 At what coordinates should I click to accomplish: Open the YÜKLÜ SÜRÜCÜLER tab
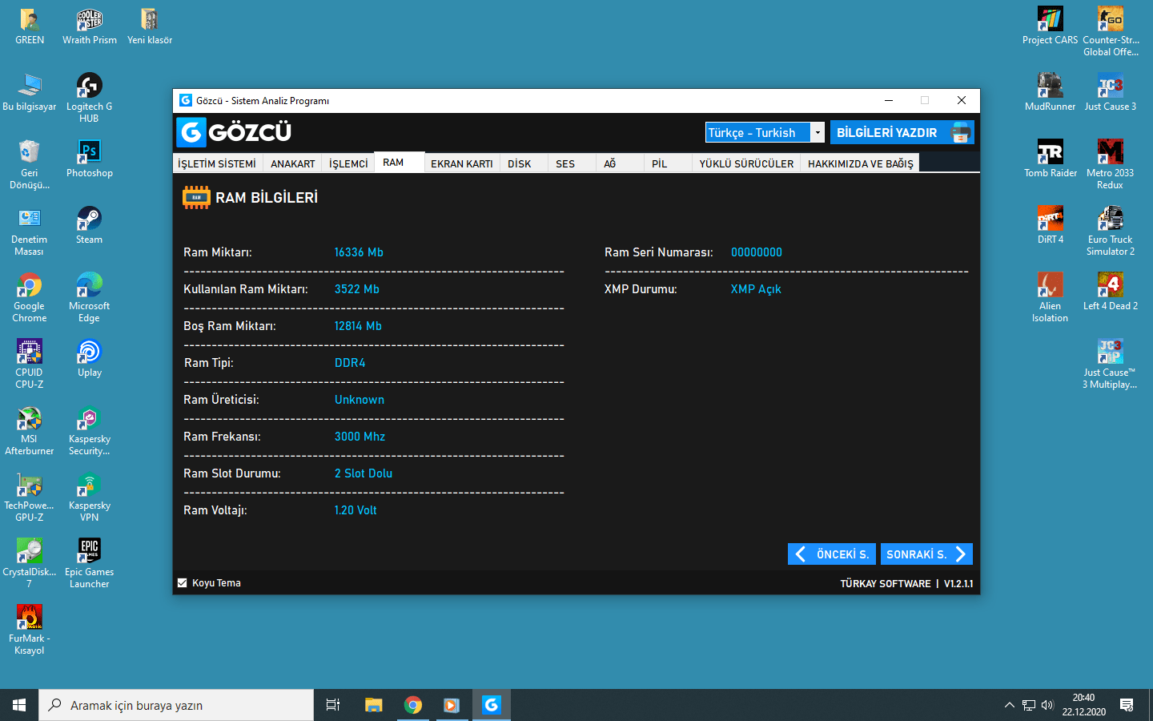746,163
